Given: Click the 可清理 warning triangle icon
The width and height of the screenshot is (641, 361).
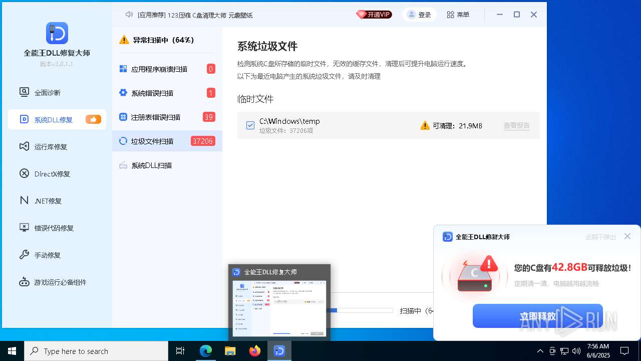Looking at the screenshot, I should click(x=425, y=125).
